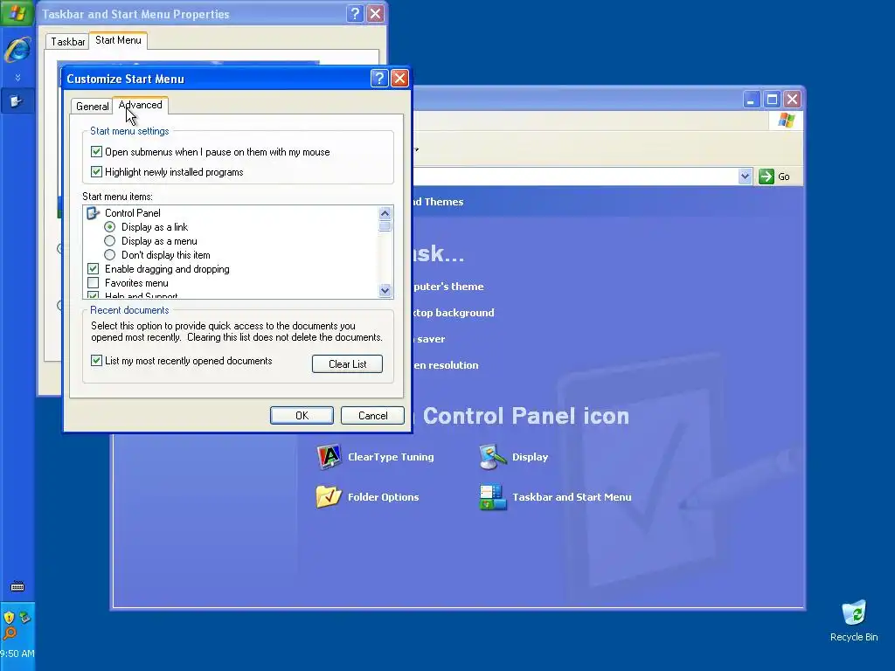Check the Favorites menu checkbox

[x=93, y=283]
